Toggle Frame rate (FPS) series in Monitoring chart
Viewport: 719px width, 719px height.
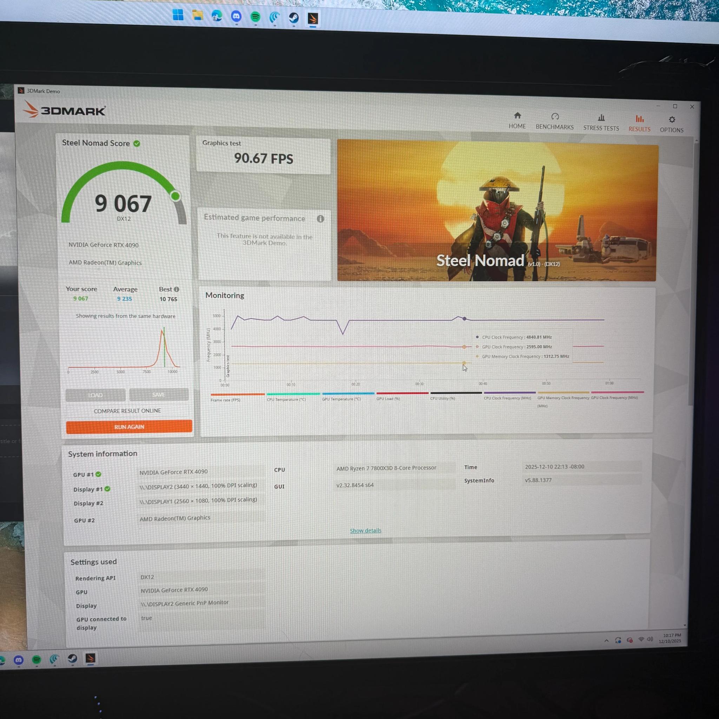point(237,397)
